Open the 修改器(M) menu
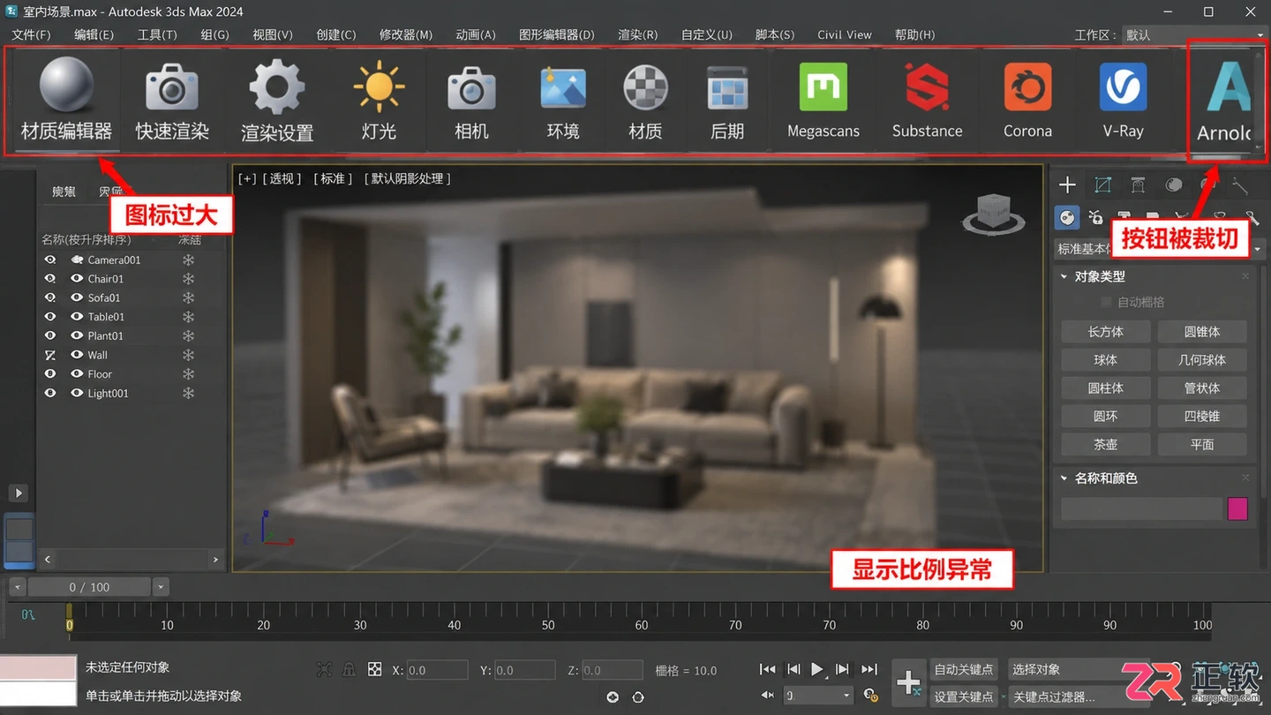This screenshot has height=715, width=1271. (406, 34)
